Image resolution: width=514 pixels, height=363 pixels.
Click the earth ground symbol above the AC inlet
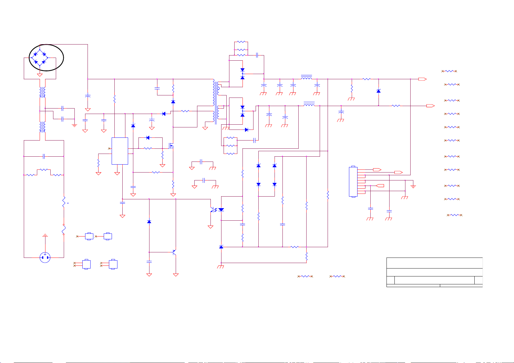[45, 235]
